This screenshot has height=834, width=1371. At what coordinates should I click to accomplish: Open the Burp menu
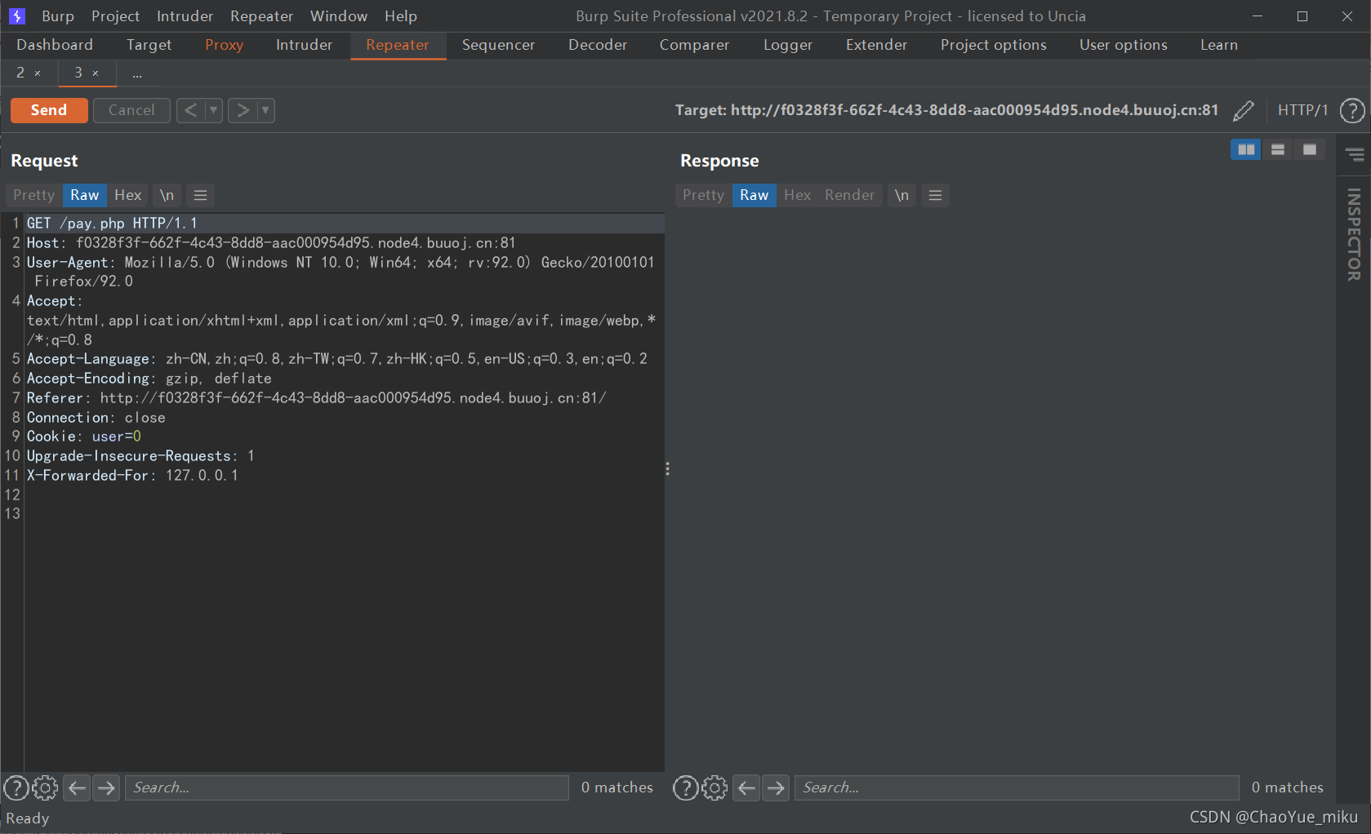pyautogui.click(x=58, y=16)
